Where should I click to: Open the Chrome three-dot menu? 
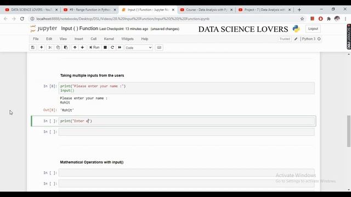coord(346,19)
